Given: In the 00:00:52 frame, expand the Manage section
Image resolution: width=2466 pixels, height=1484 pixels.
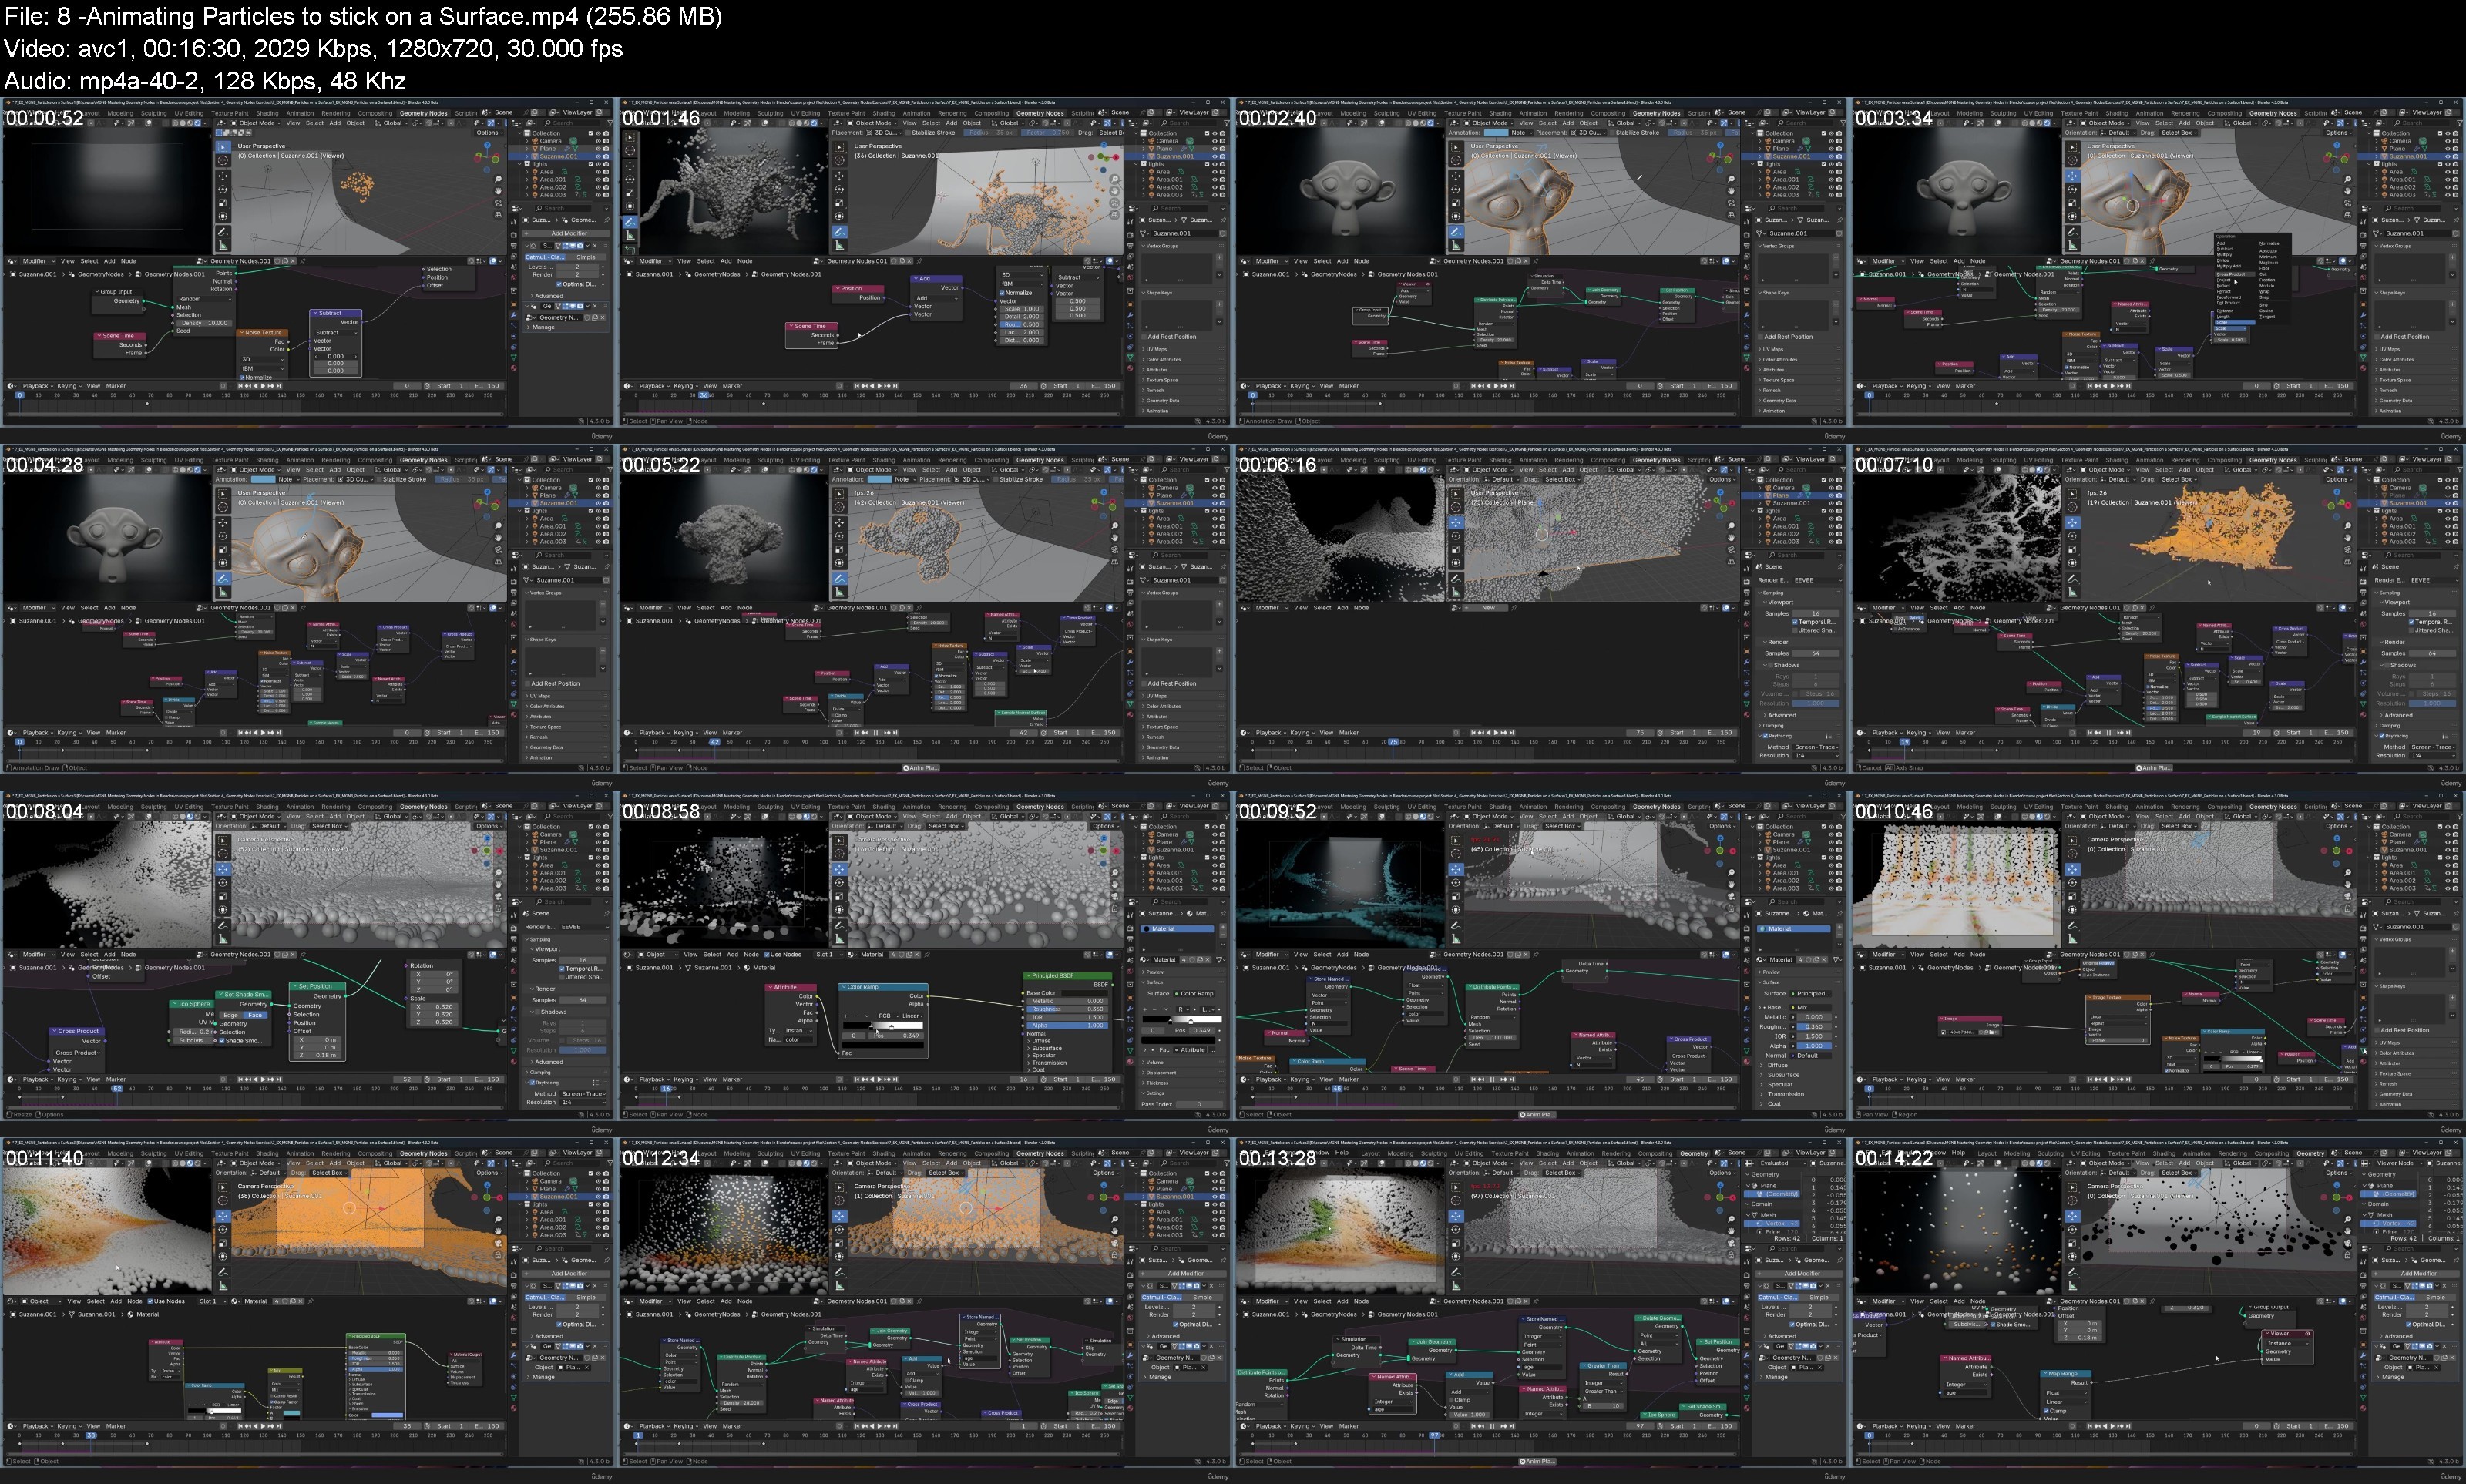Looking at the screenshot, I should coord(542,328).
